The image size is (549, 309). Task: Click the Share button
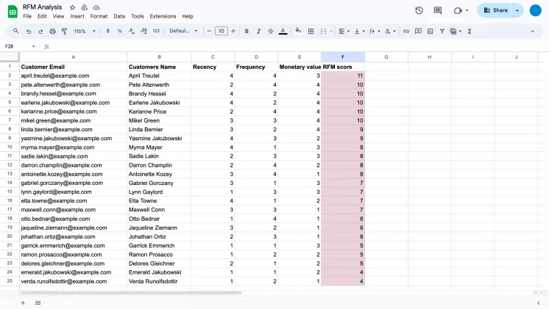(495, 10)
